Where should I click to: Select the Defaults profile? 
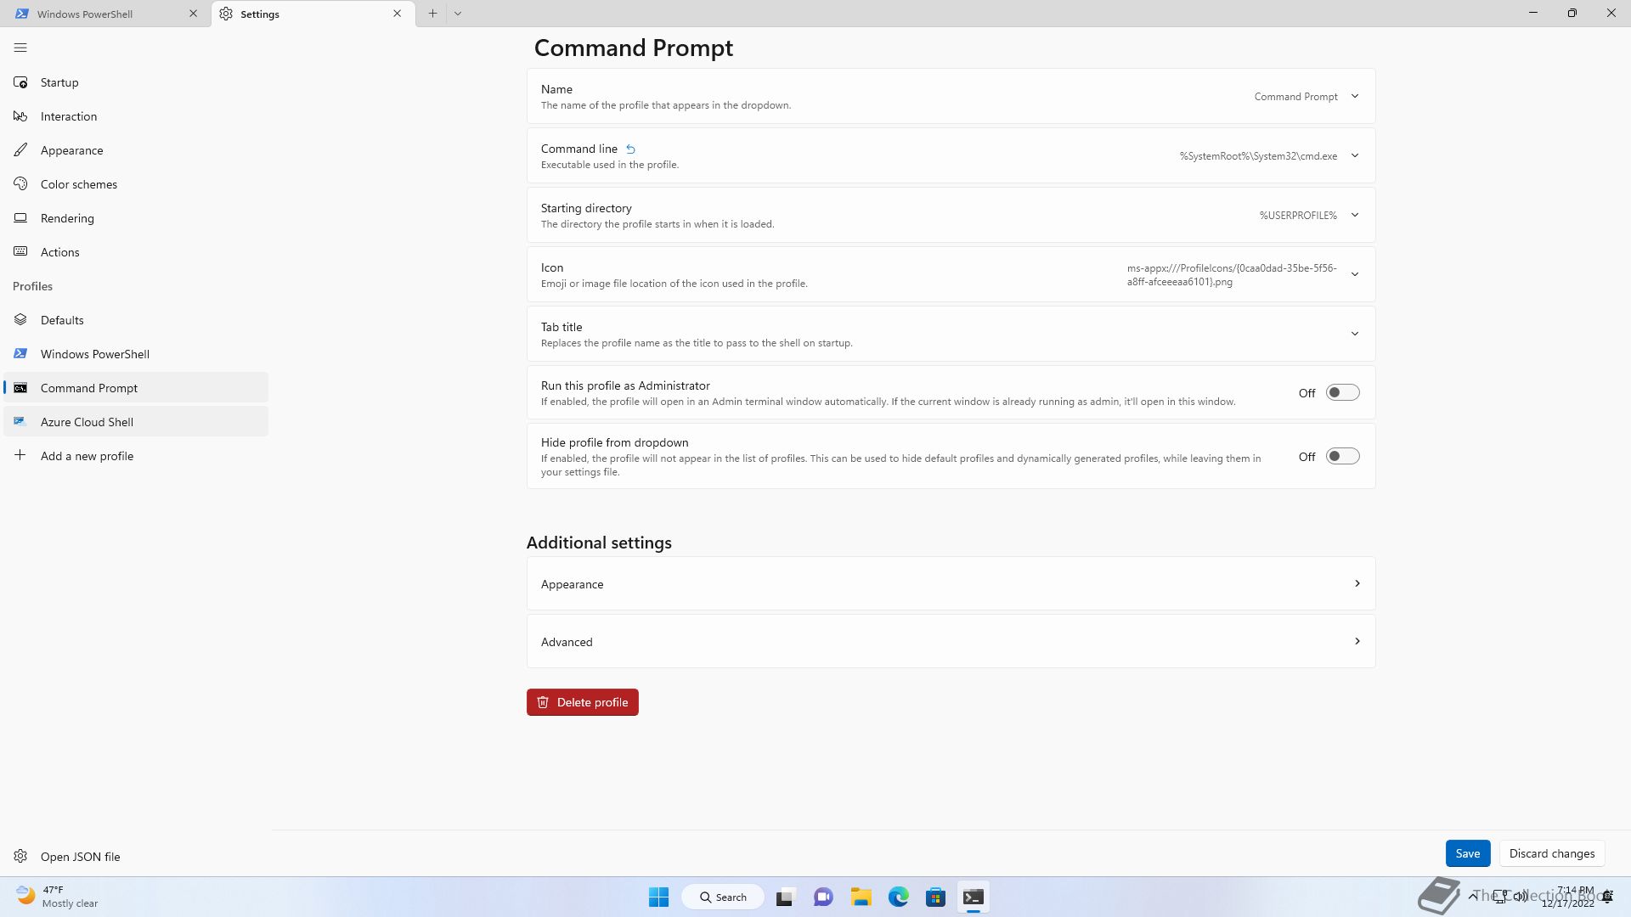136,320
